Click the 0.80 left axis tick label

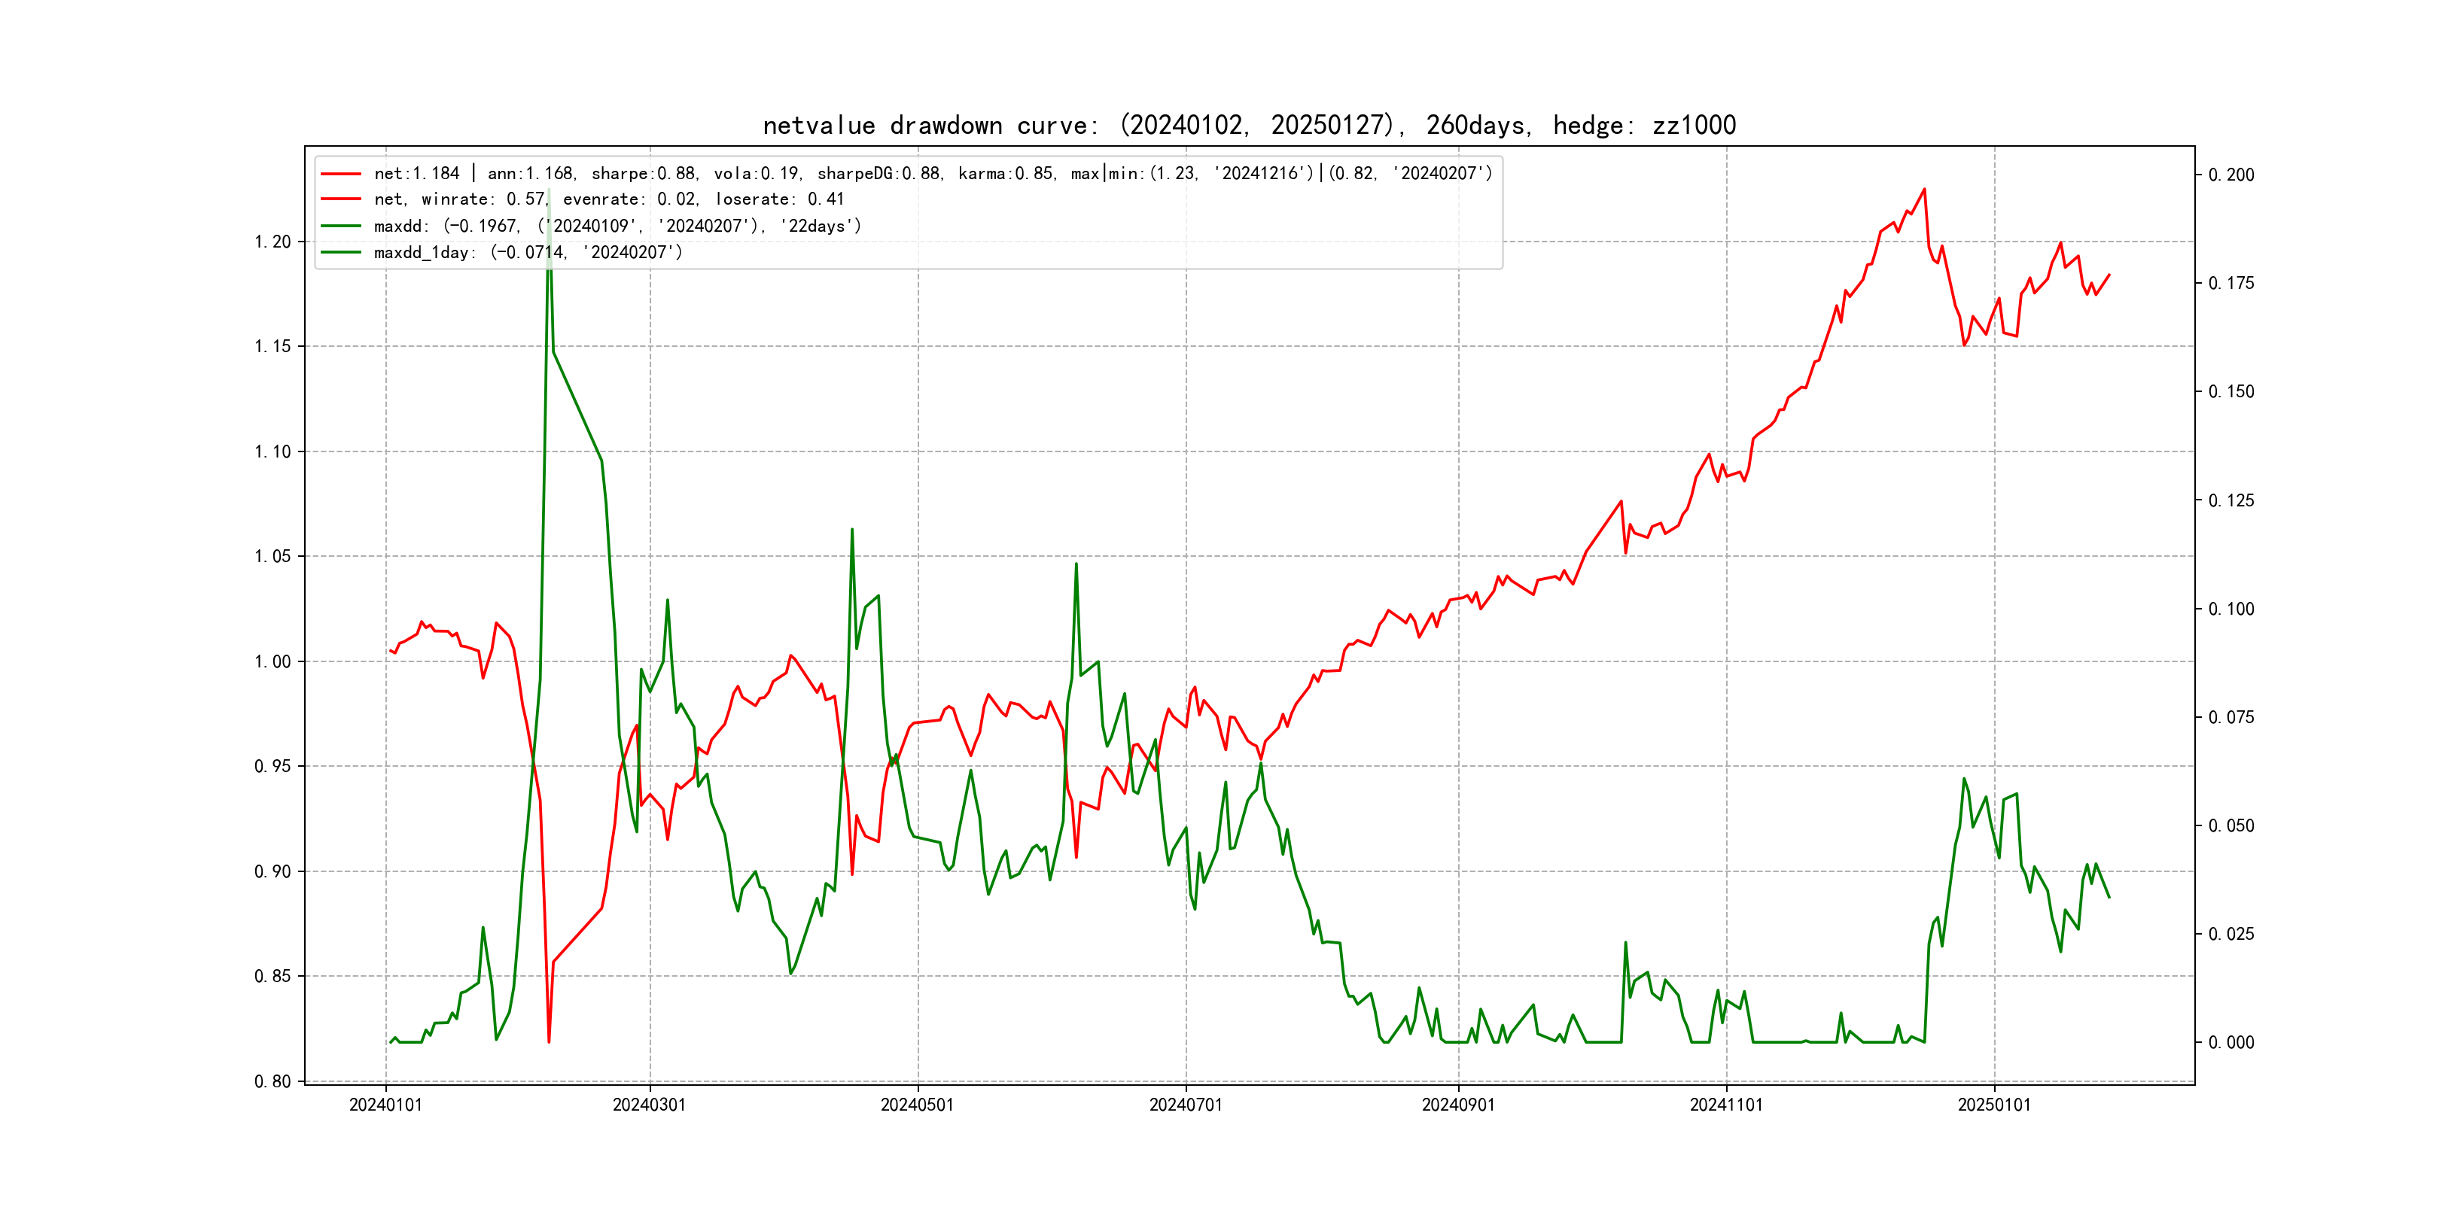tap(273, 1082)
